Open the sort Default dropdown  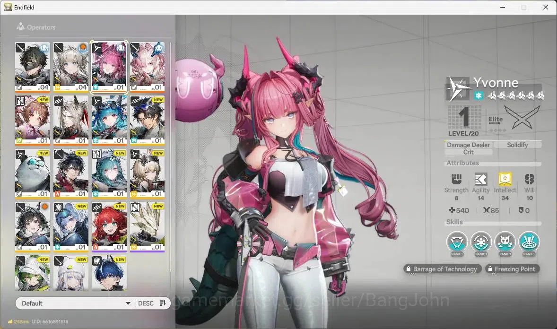click(76, 303)
